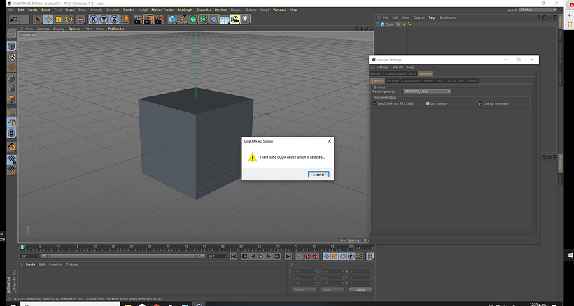This screenshot has height=306, width=574.
Task: Select the Scale tool
Action: (59, 20)
